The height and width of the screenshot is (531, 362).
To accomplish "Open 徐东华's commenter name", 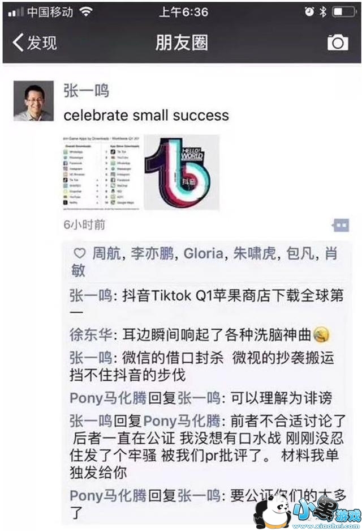I will click(x=90, y=334).
